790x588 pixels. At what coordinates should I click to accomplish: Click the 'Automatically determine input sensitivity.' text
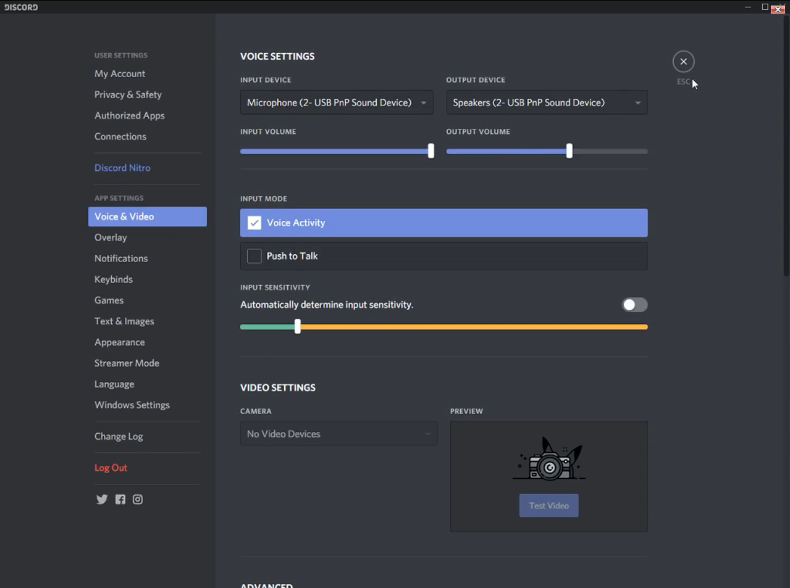coord(327,305)
